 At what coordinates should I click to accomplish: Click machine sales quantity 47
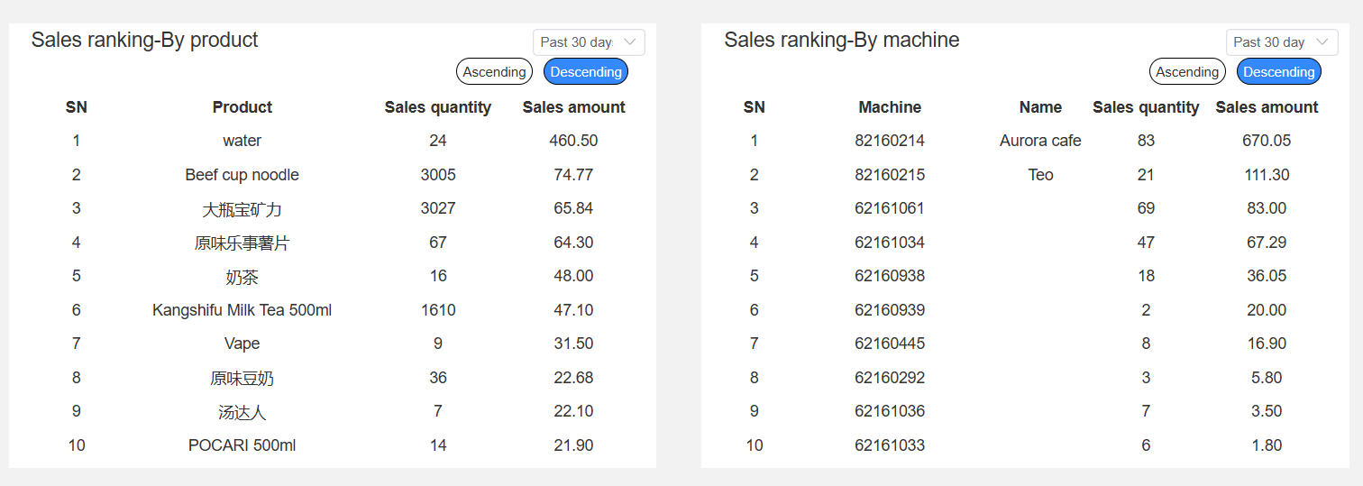coord(1146,243)
